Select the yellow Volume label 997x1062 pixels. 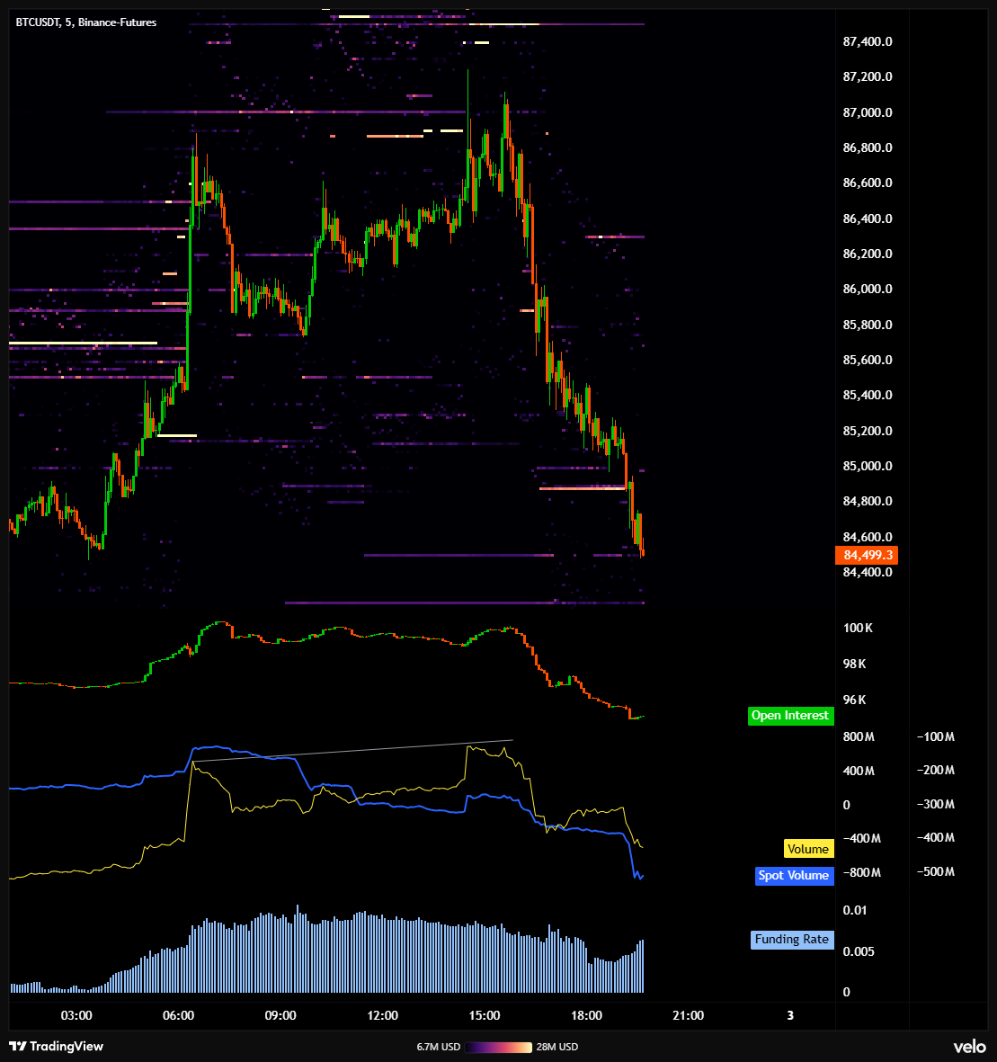coord(808,849)
